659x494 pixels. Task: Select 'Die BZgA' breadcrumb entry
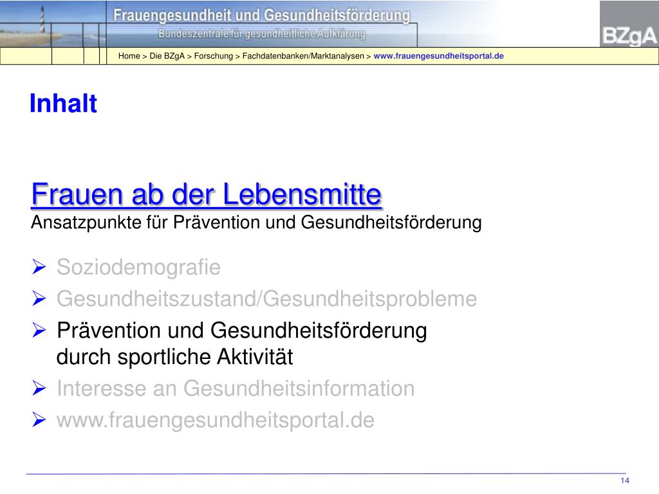click(x=167, y=56)
